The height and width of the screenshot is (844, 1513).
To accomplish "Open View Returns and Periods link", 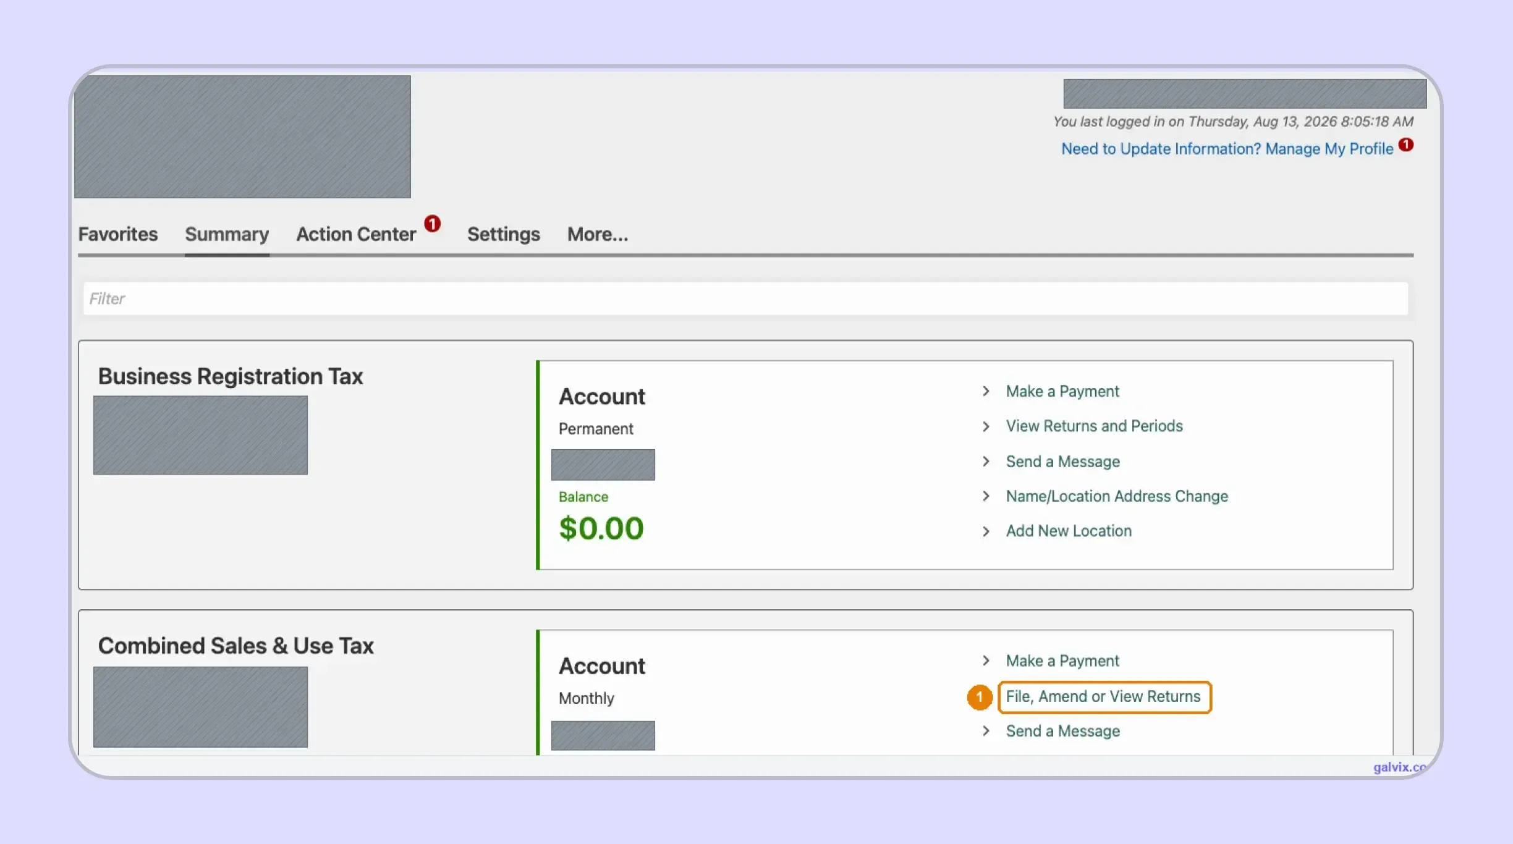I will point(1095,426).
